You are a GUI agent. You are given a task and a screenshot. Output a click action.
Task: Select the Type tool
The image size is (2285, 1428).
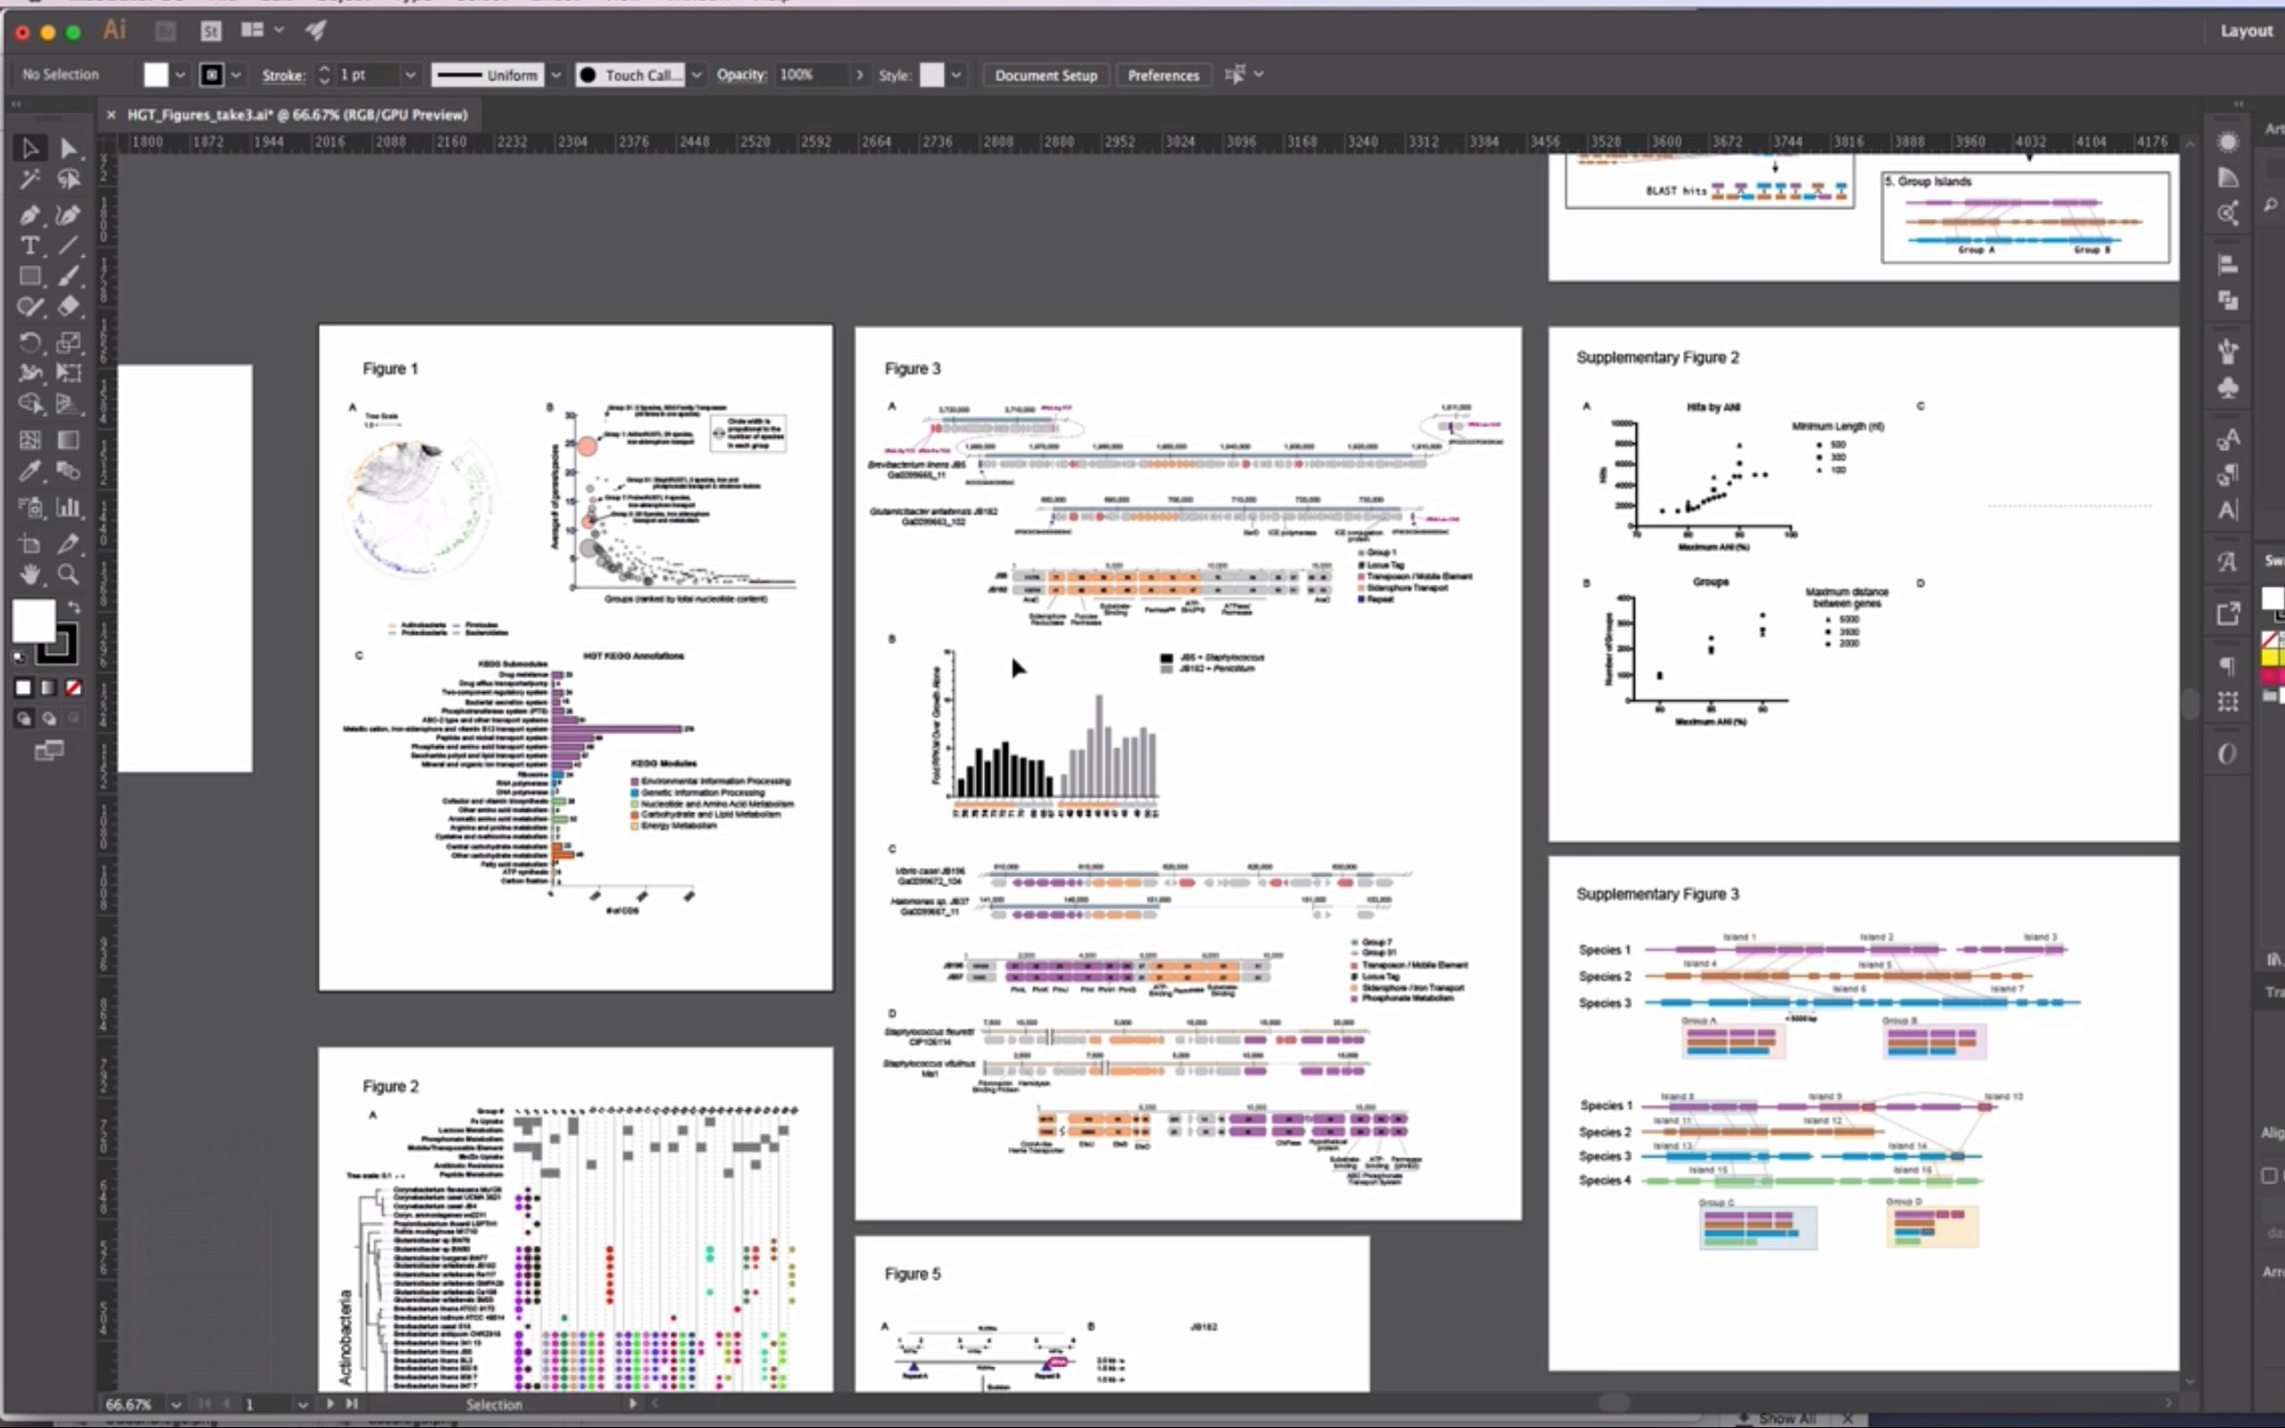[30, 245]
